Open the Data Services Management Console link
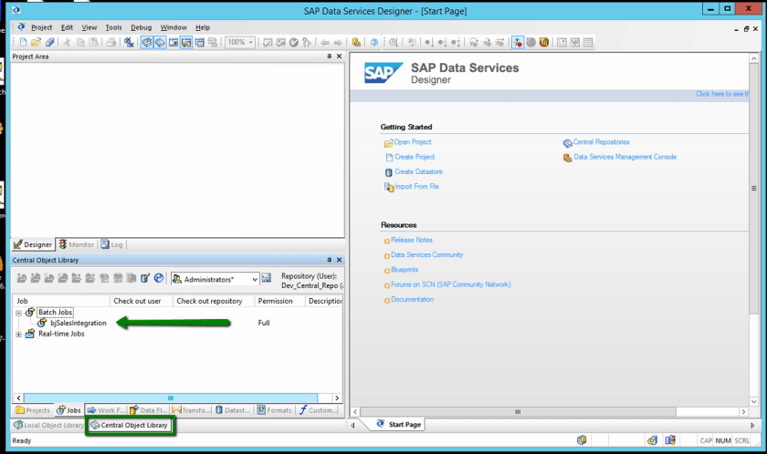 [625, 157]
